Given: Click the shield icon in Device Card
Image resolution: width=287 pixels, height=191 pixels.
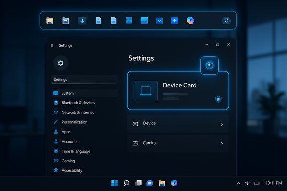Looking at the screenshot, I should click(x=218, y=99).
